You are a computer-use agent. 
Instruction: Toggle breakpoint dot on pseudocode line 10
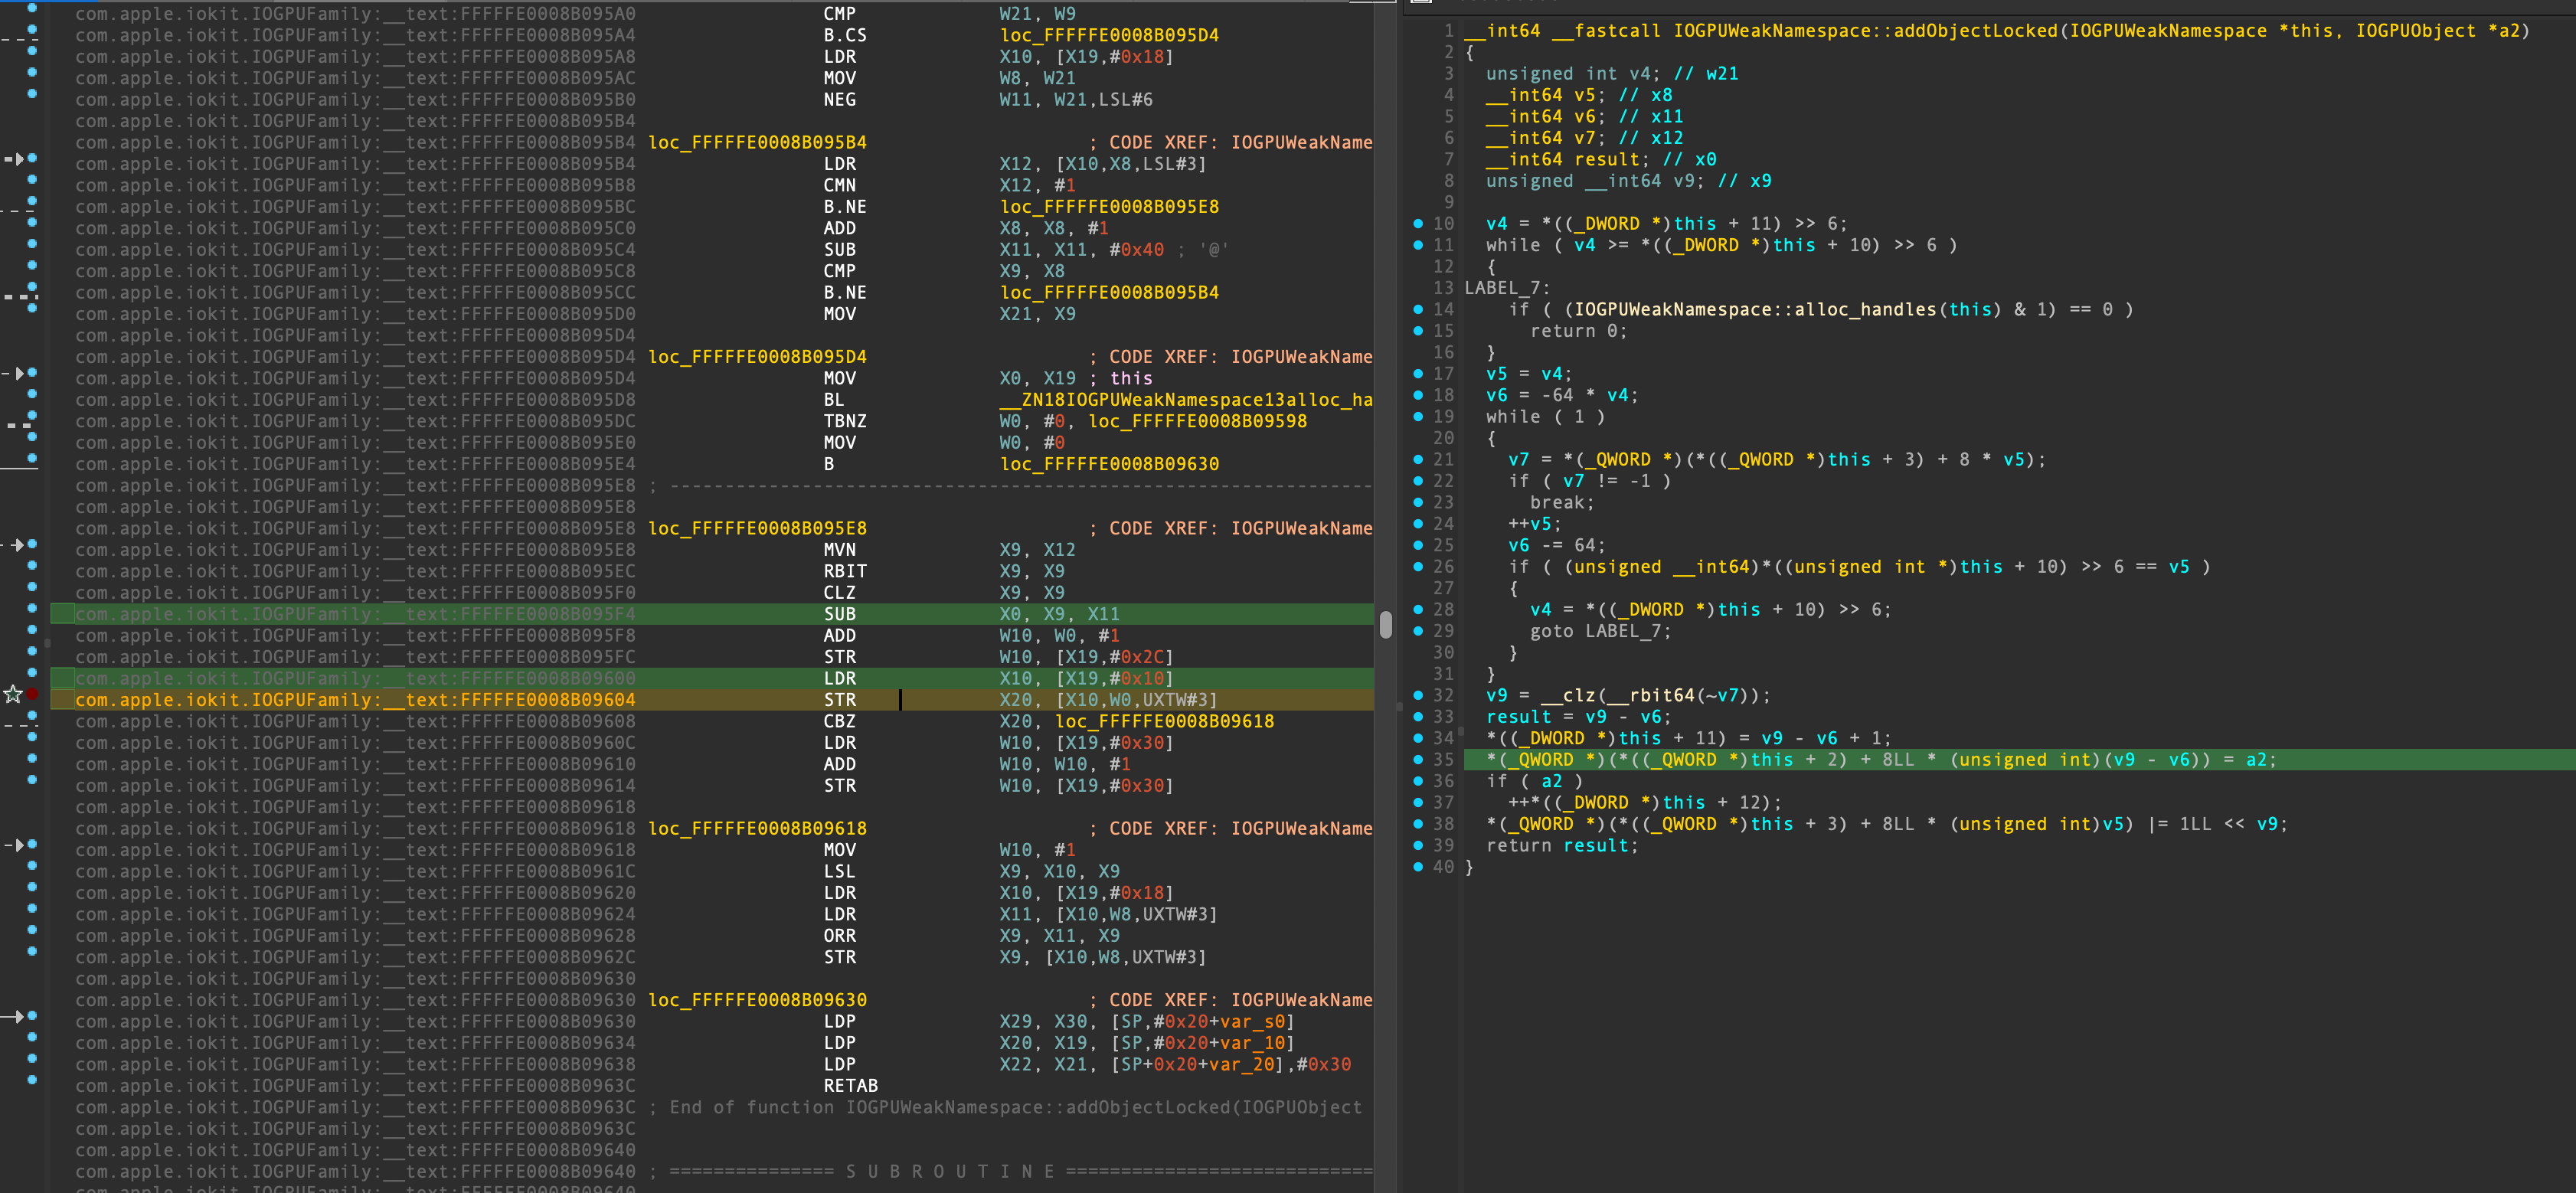(1417, 223)
